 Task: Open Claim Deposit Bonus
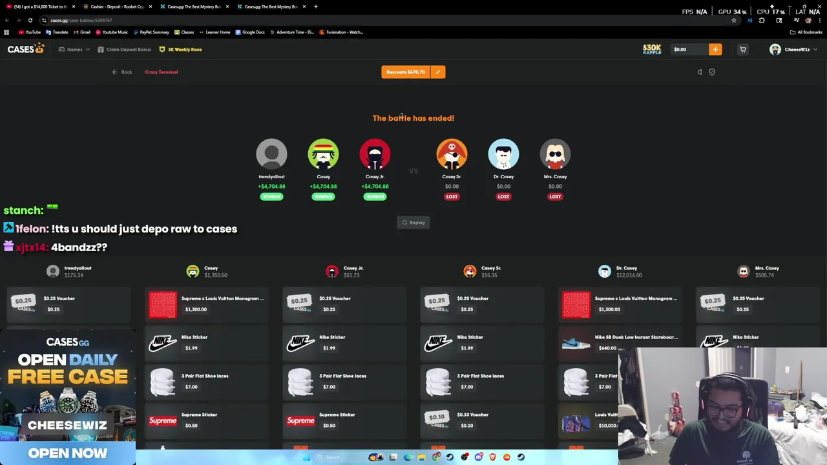(124, 49)
